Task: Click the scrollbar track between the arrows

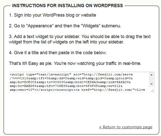Action: (x=152, y=80)
